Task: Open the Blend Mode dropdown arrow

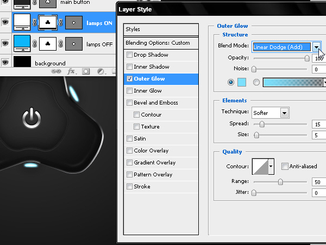Action: click(x=316, y=47)
